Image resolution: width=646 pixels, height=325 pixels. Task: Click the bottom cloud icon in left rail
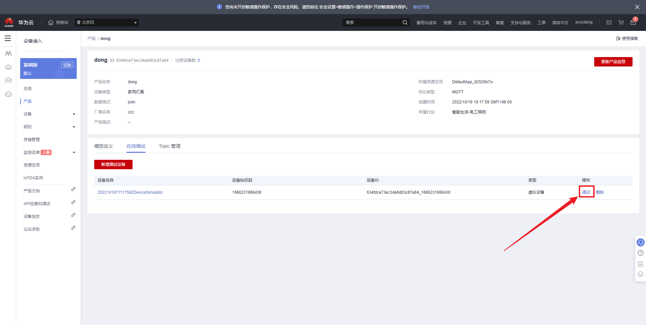(8, 94)
